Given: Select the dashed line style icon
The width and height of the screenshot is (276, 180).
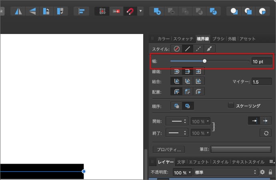Looking at the screenshot, I should point(198,49).
